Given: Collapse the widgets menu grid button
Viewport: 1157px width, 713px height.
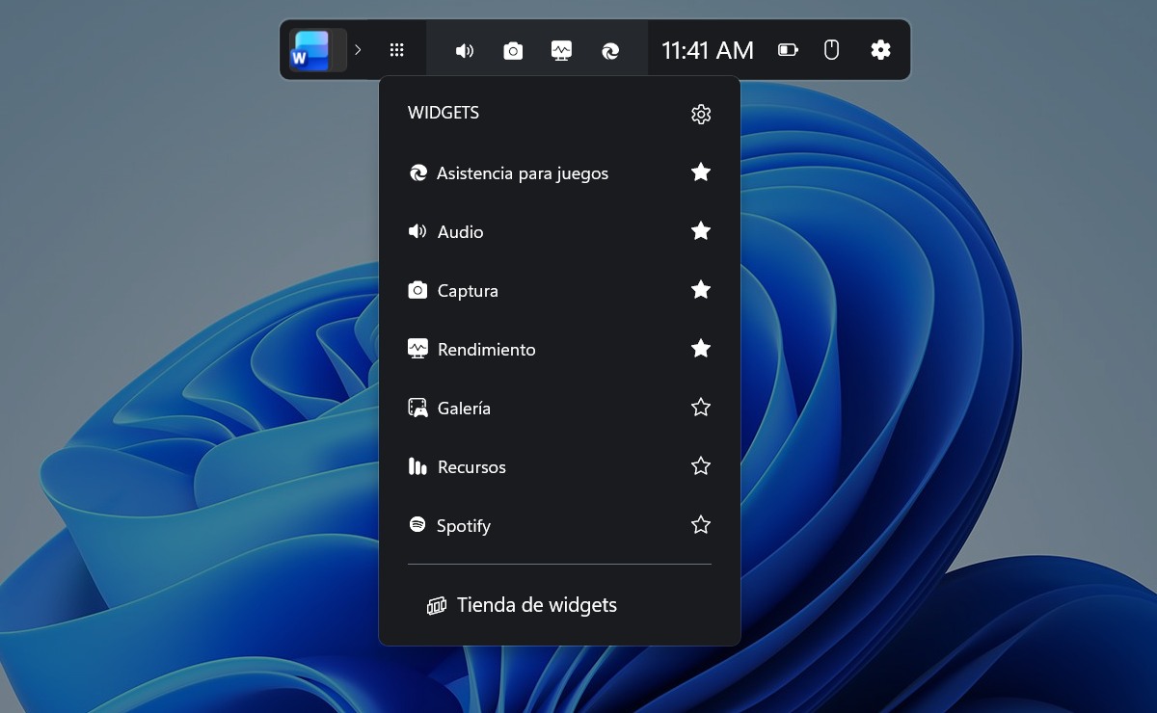Looking at the screenshot, I should click(396, 50).
